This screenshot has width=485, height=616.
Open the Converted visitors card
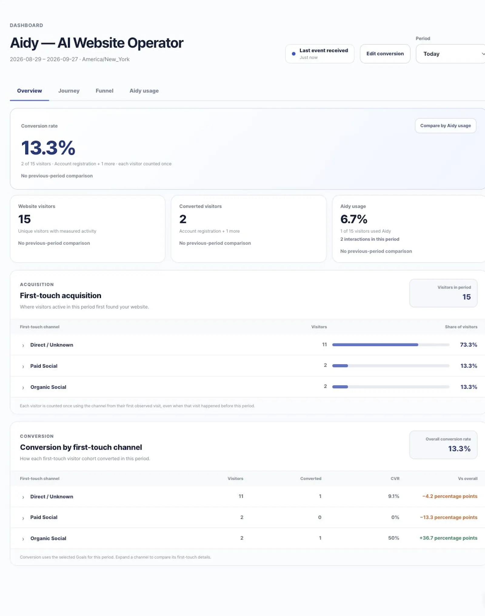[249, 229]
